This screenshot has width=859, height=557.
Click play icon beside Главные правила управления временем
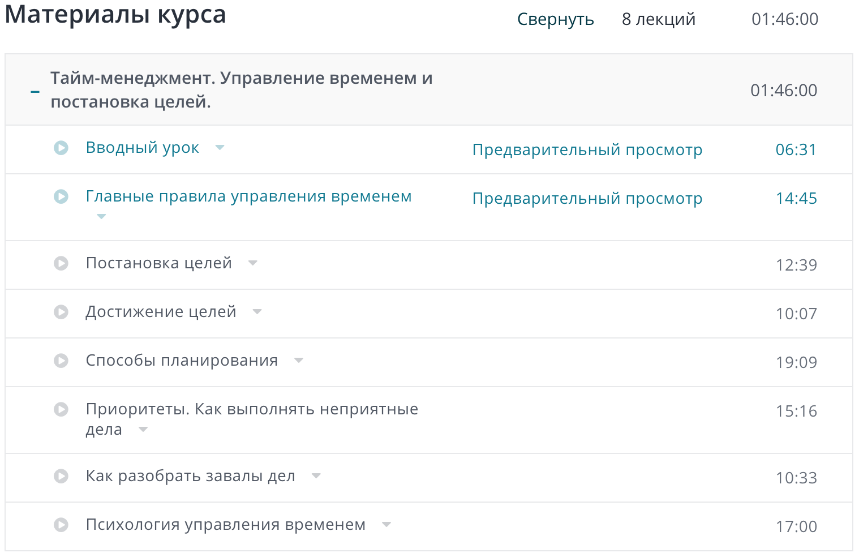[x=61, y=196]
